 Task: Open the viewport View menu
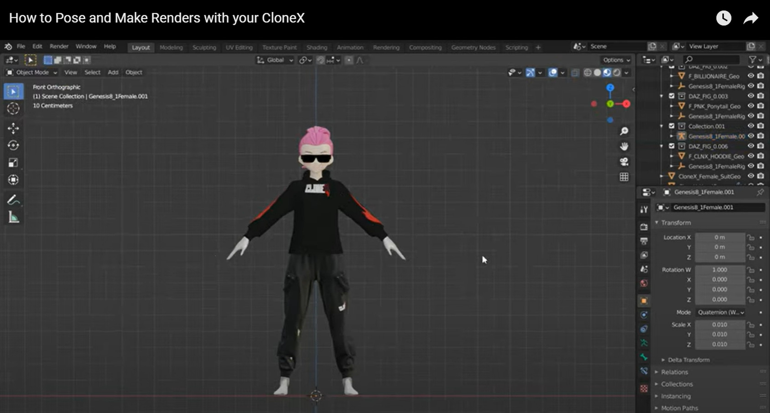pyautogui.click(x=70, y=72)
